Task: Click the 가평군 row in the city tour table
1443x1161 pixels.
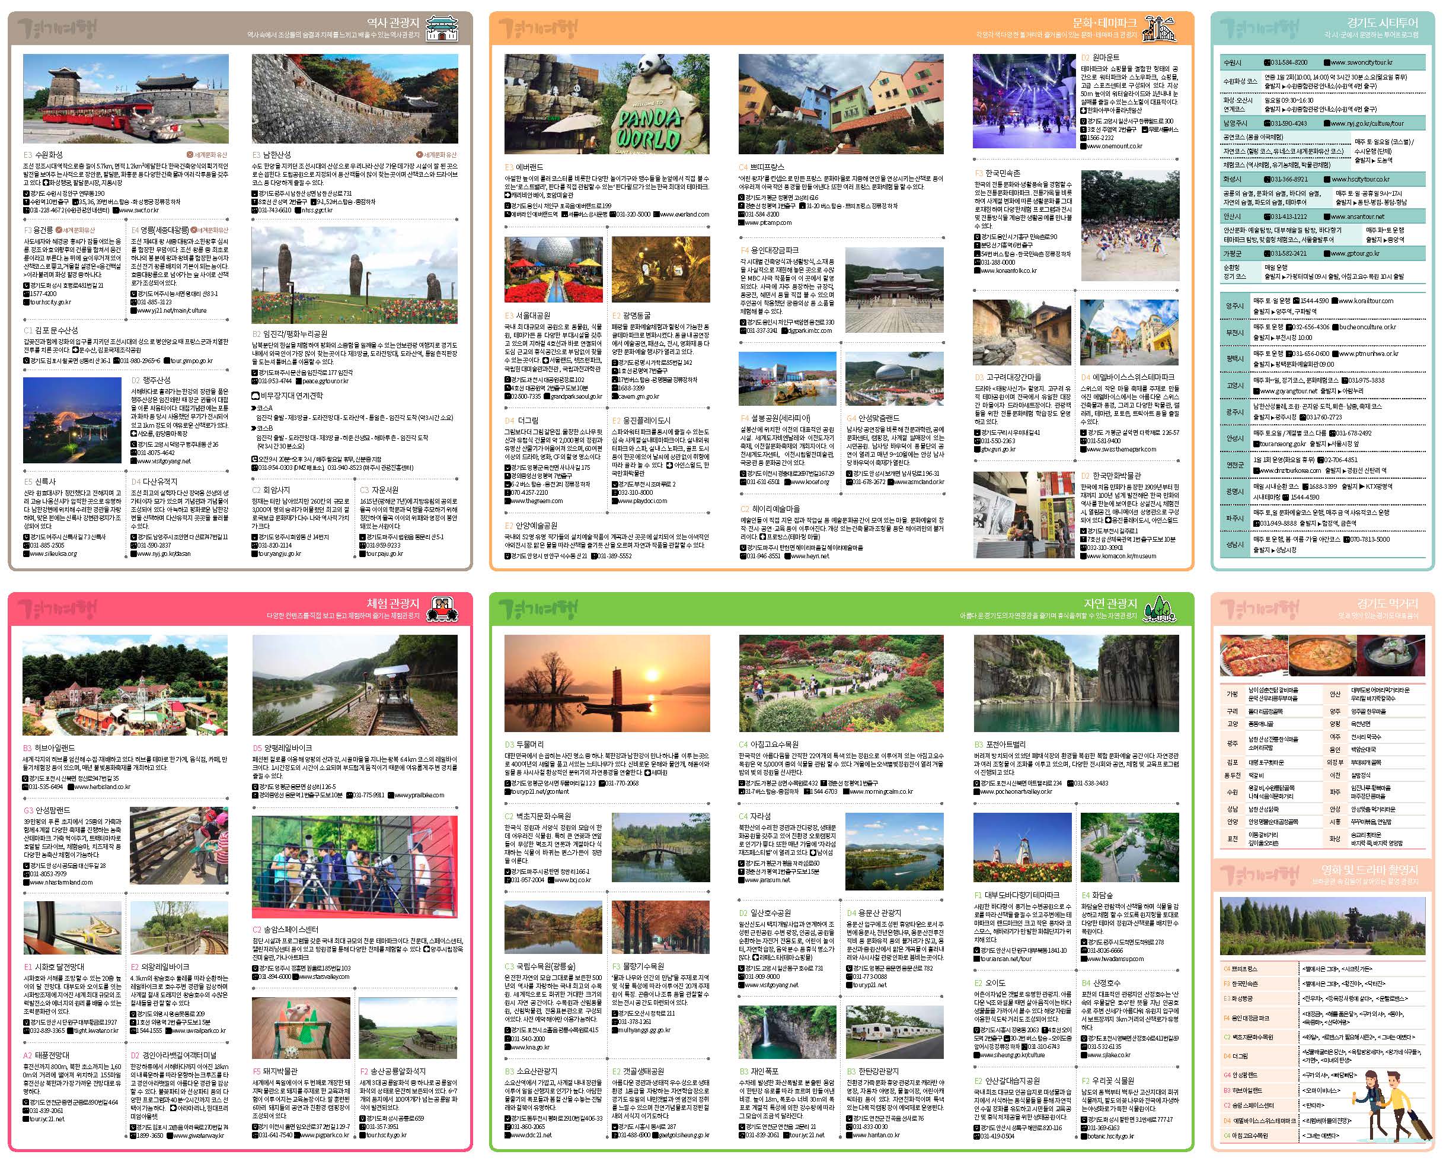Action: [1233, 254]
